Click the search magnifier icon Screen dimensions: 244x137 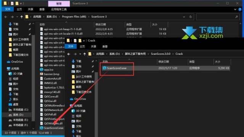pos(236,17)
